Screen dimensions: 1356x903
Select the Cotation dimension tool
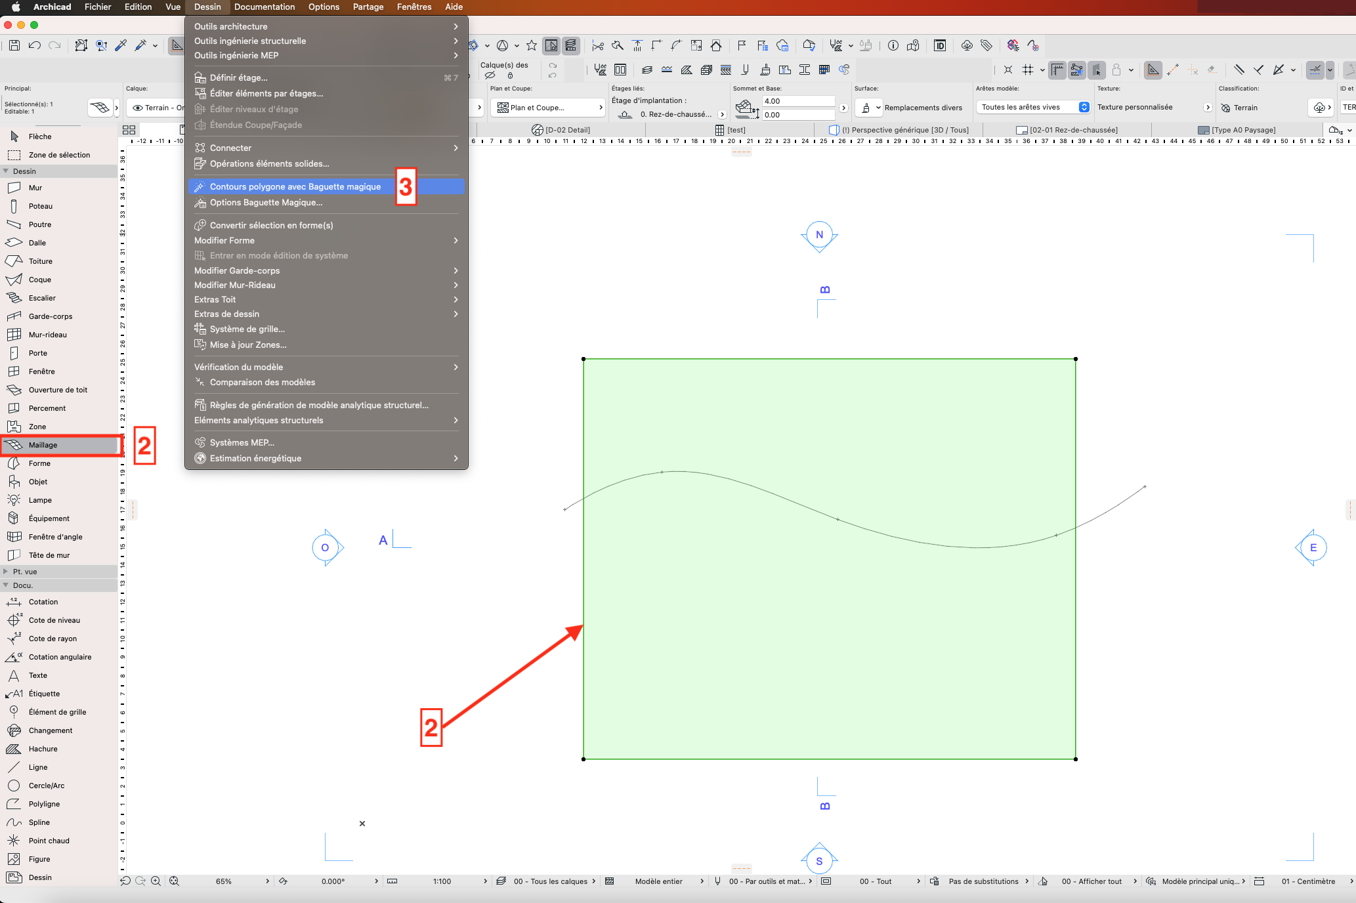click(x=59, y=602)
